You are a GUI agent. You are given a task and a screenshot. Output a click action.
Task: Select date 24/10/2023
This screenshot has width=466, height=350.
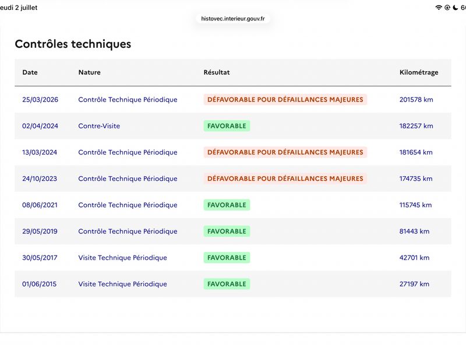[40, 178]
